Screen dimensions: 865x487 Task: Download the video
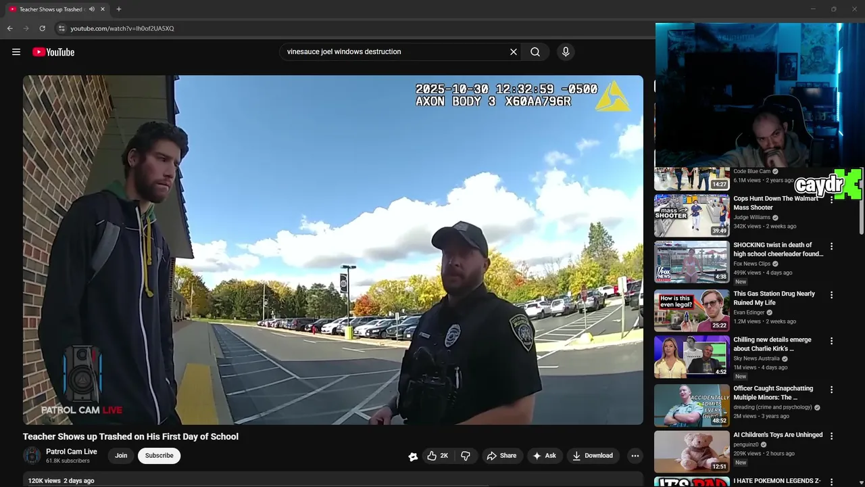(593, 456)
